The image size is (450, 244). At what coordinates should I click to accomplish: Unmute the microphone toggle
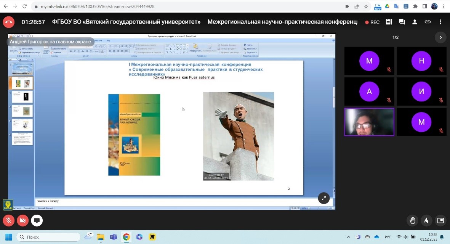pyautogui.click(x=9, y=220)
